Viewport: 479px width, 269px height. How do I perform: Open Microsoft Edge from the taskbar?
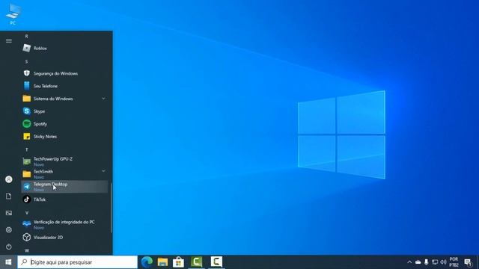coord(147,262)
